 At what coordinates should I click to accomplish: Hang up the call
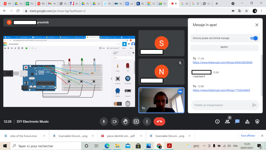tap(159, 122)
